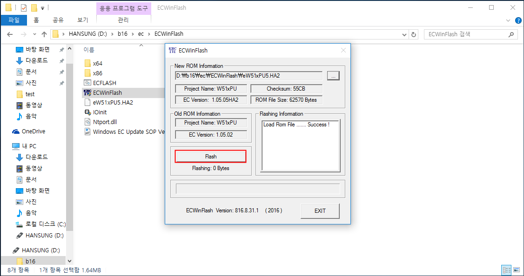Open pinned 문서 in quick access

pos(31,72)
